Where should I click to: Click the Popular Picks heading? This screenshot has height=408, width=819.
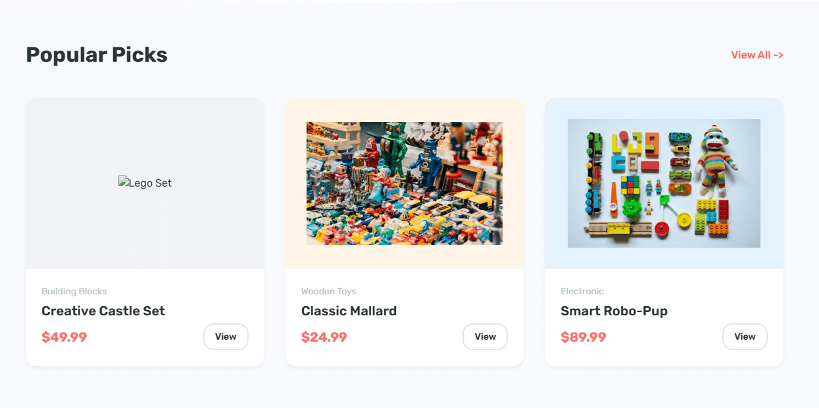click(97, 55)
